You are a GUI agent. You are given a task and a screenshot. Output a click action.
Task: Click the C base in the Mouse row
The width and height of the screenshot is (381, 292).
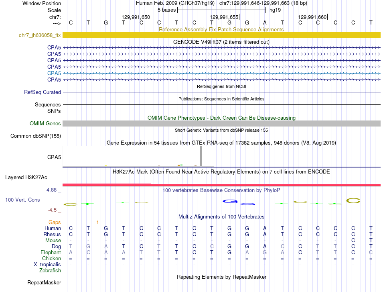click(353, 241)
